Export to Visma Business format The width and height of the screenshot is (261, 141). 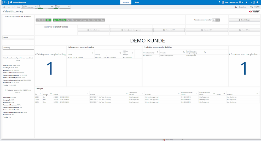coord(93,30)
